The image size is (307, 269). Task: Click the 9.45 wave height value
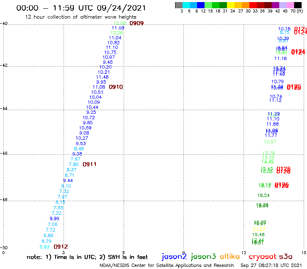pos(108,62)
